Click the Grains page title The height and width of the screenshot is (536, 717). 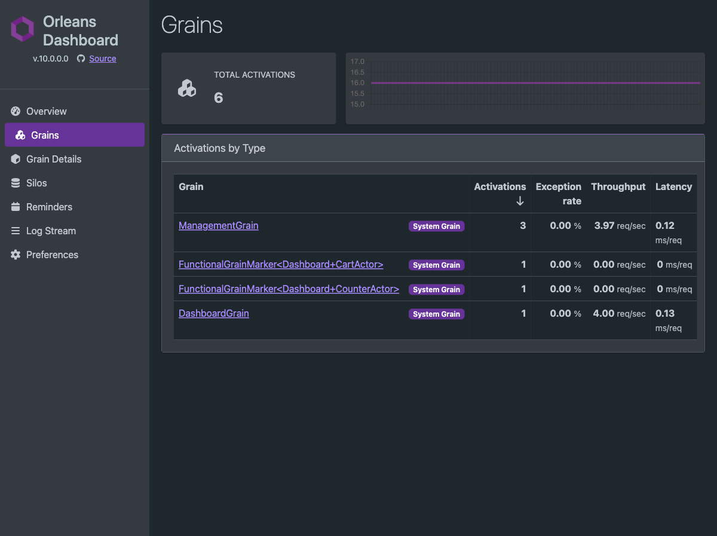point(192,25)
